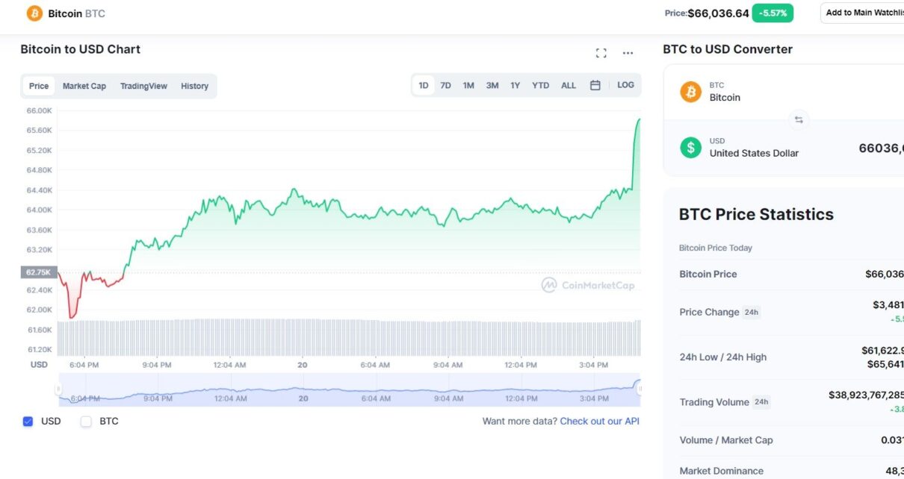Click Add to Main Watchlist button
Viewport: 904px width, 479px height.
(x=862, y=13)
